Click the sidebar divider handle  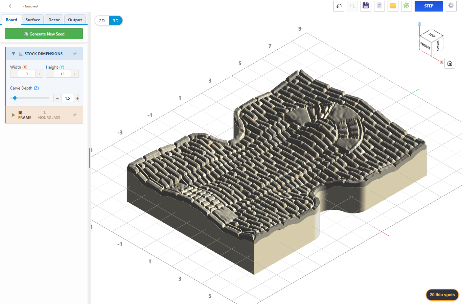[x=90, y=158]
